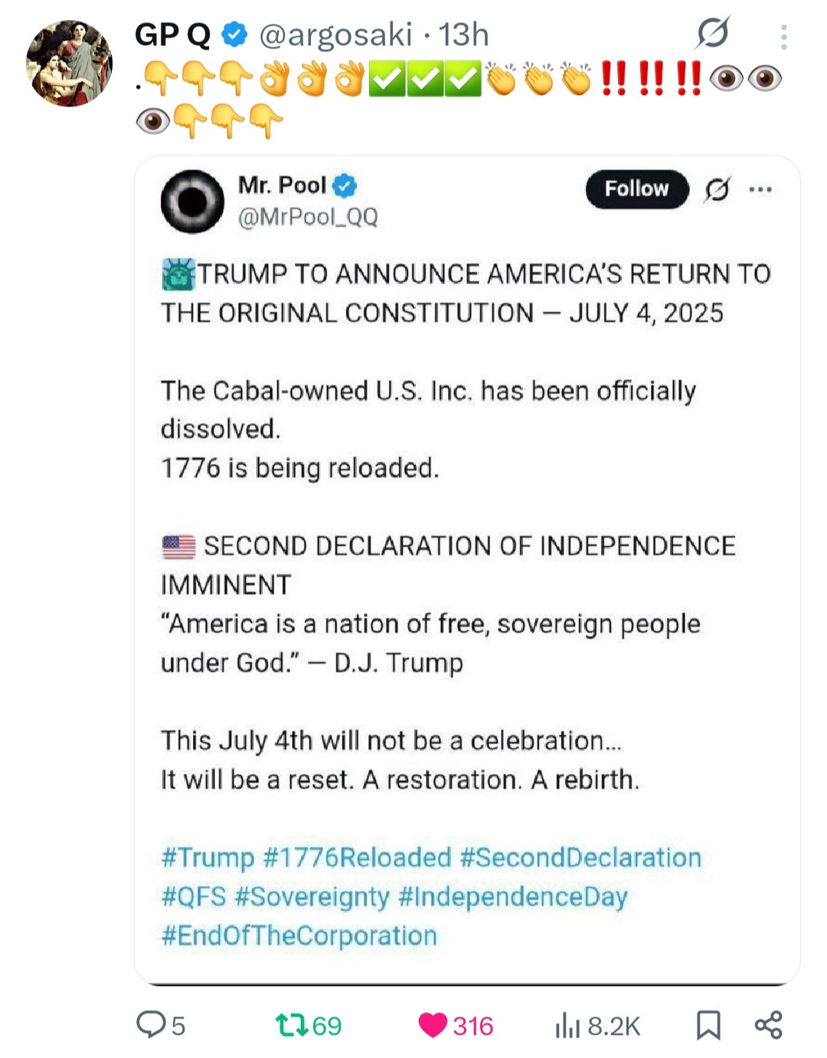Open the reply comment icon

click(x=151, y=1024)
